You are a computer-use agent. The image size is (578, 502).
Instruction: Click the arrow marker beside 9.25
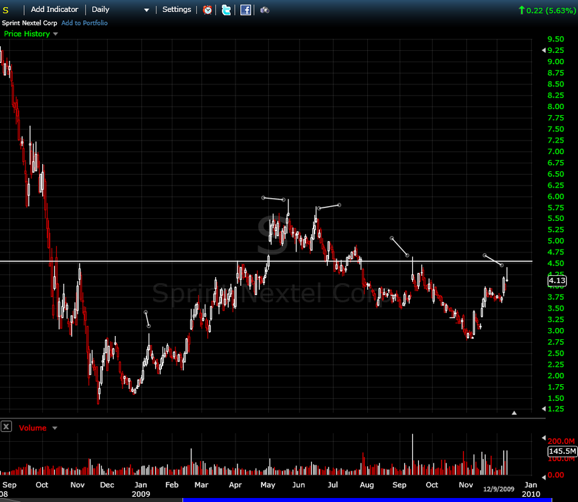pyautogui.click(x=544, y=50)
